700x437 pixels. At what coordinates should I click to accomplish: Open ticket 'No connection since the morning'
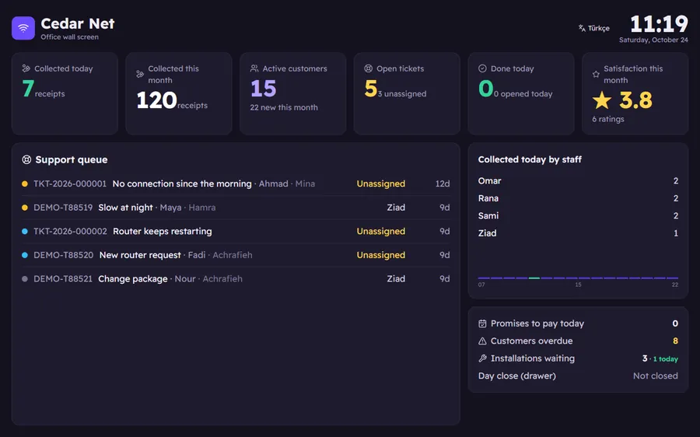(x=182, y=184)
